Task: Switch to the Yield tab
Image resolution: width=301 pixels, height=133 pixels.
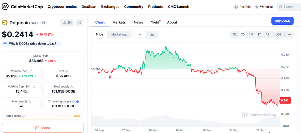Action: click(155, 22)
